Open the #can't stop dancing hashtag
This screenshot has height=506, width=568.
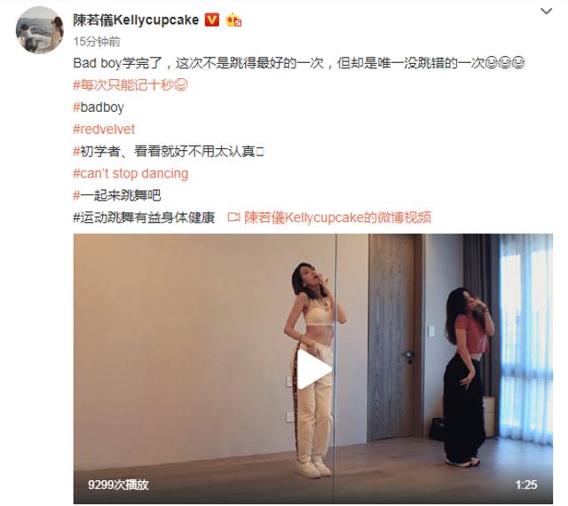pos(130,174)
